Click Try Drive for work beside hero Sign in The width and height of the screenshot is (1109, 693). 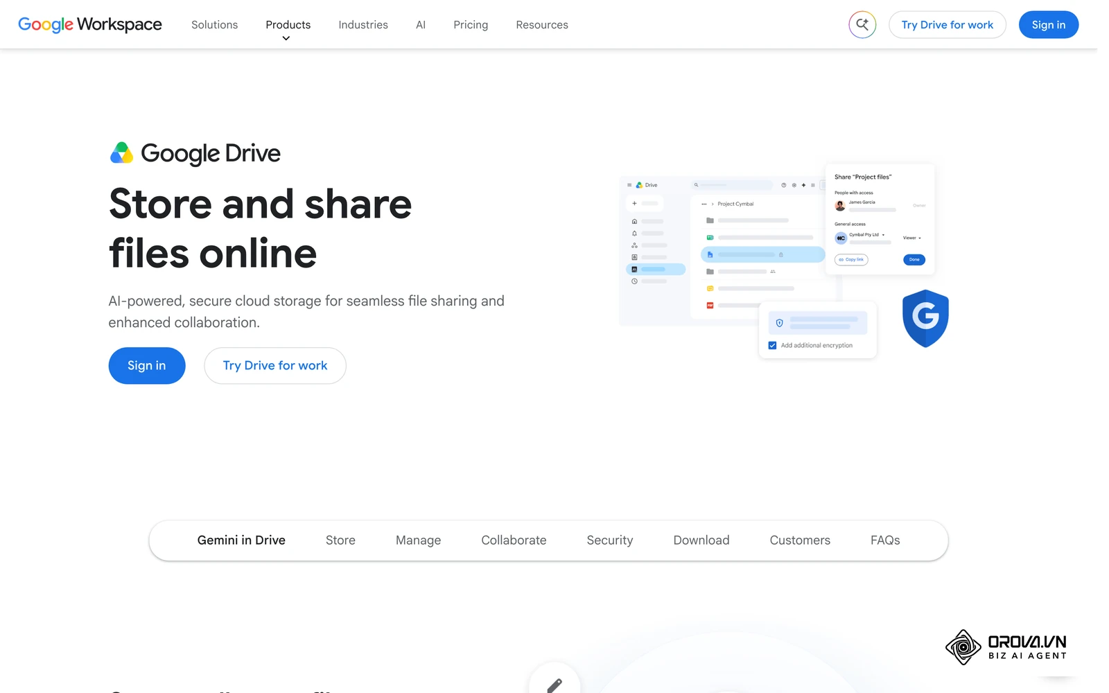(275, 366)
